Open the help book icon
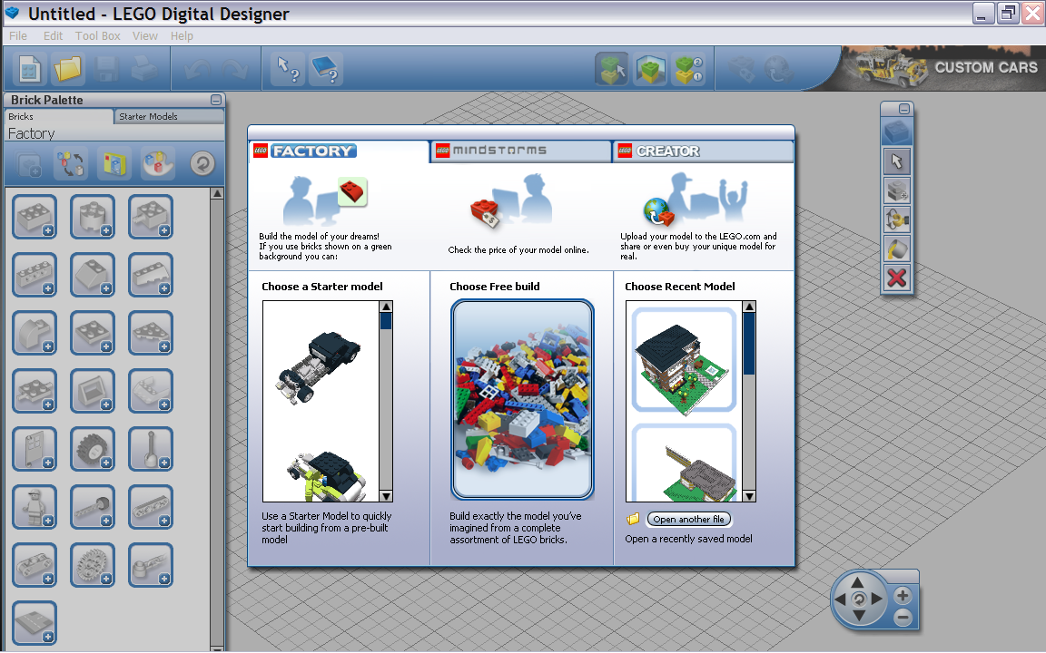1046x653 pixels. click(x=326, y=69)
